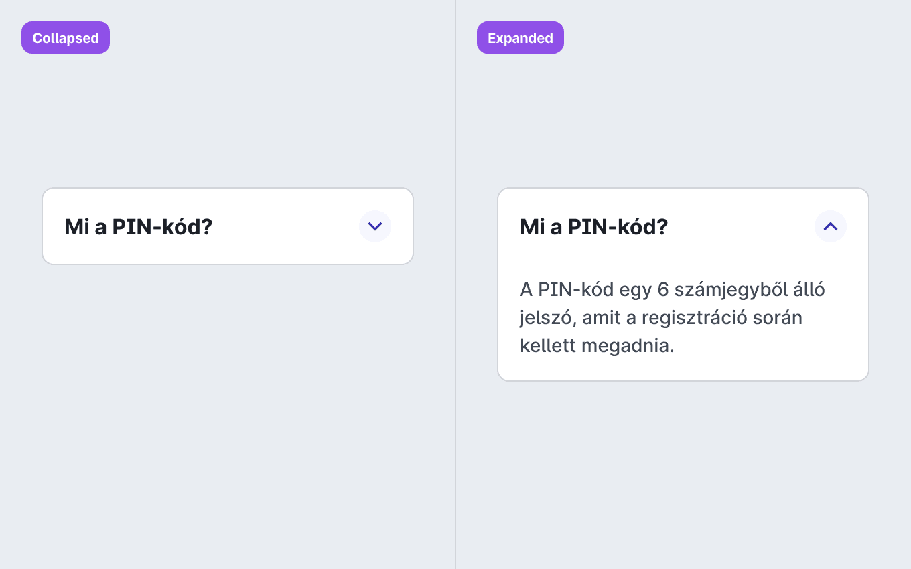The width and height of the screenshot is (911, 569).
Task: Click the empty background below the expanded card
Action: (683, 475)
